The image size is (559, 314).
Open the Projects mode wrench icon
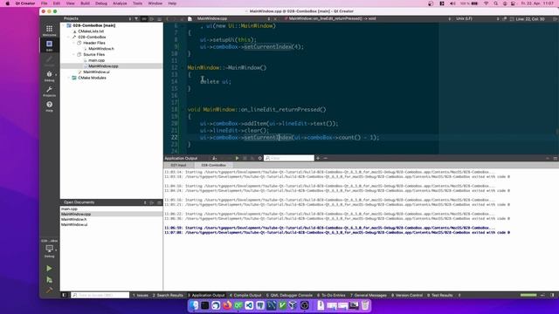(49, 91)
